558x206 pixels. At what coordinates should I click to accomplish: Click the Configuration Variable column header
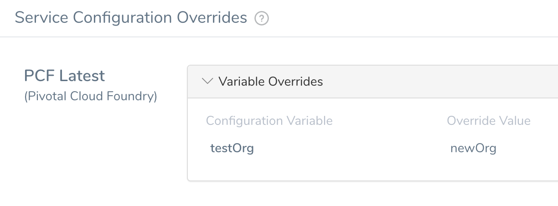point(269,121)
